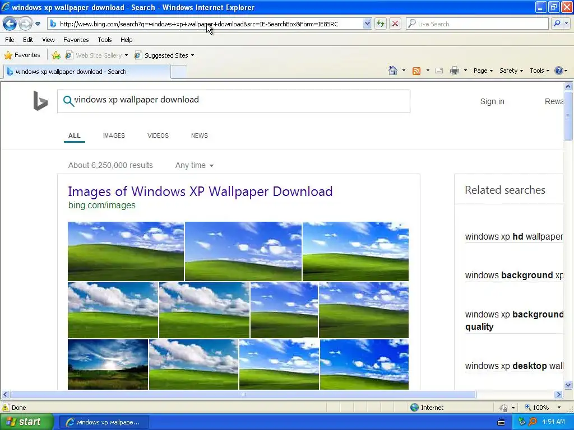574x430 pixels.
Task: Select the windows xp wallpaper download tab
Action: click(87, 72)
